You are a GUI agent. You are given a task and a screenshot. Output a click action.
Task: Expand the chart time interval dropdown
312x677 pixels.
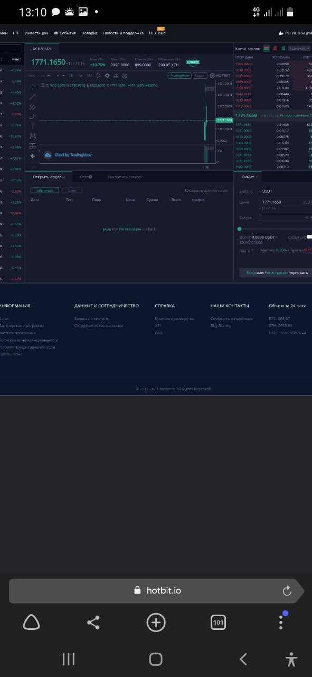45,76
